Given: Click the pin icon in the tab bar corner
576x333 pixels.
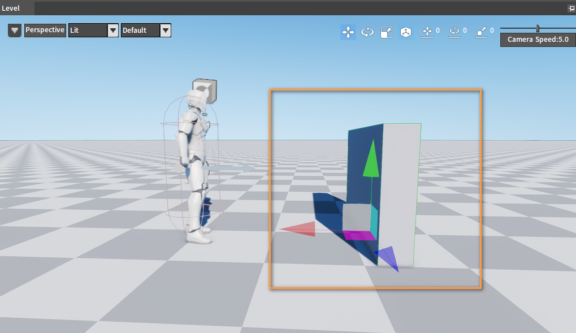Looking at the screenshot, I should coord(571,8).
